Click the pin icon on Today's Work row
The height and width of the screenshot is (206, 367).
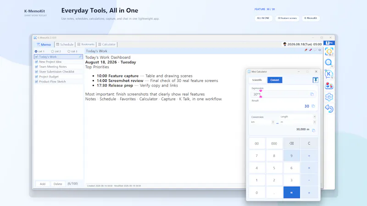80,57
